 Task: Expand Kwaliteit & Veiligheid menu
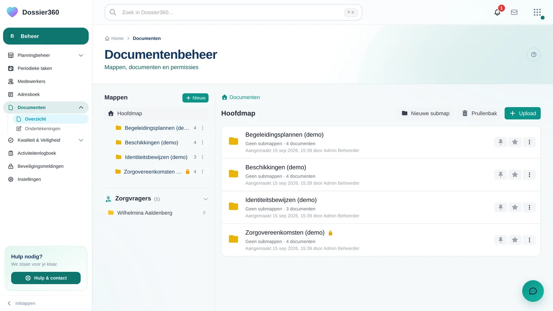pyautogui.click(x=81, y=140)
